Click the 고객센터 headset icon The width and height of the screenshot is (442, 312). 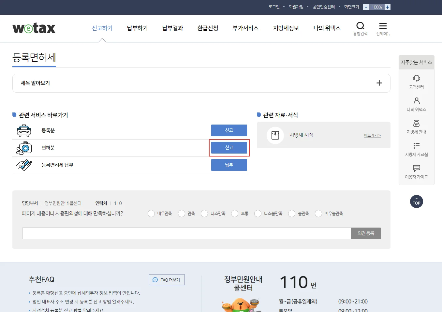pos(416,78)
